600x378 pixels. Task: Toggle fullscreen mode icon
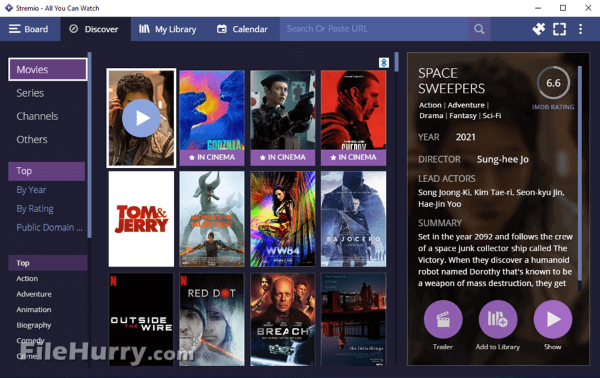coord(559,29)
